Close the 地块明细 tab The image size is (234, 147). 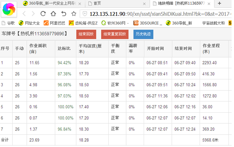coord(209,4)
